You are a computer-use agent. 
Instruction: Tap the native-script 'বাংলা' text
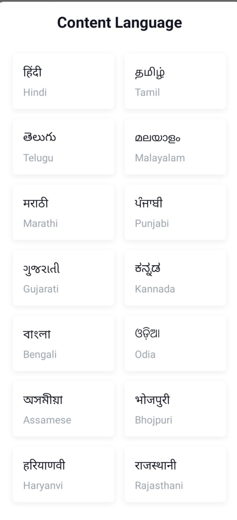pyautogui.click(x=37, y=334)
